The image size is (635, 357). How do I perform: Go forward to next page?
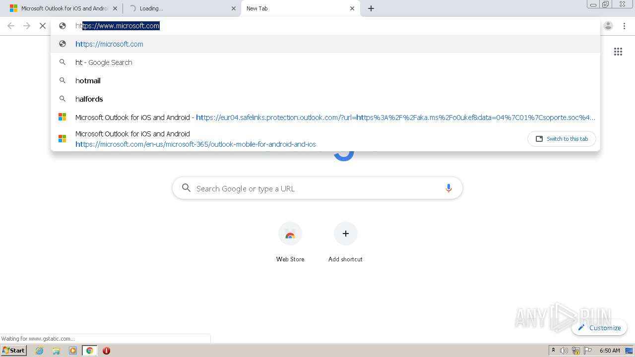click(x=27, y=26)
